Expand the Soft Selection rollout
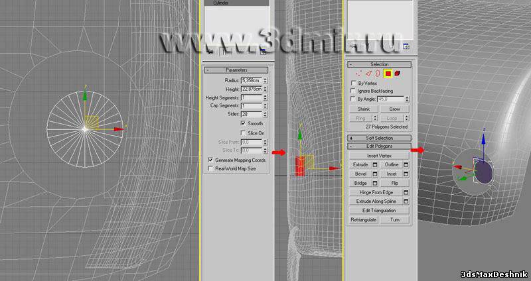Image resolution: width=531 pixels, height=281 pixels. click(380, 138)
